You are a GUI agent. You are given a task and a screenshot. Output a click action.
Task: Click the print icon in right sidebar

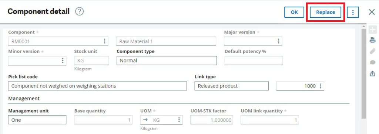[372, 40]
